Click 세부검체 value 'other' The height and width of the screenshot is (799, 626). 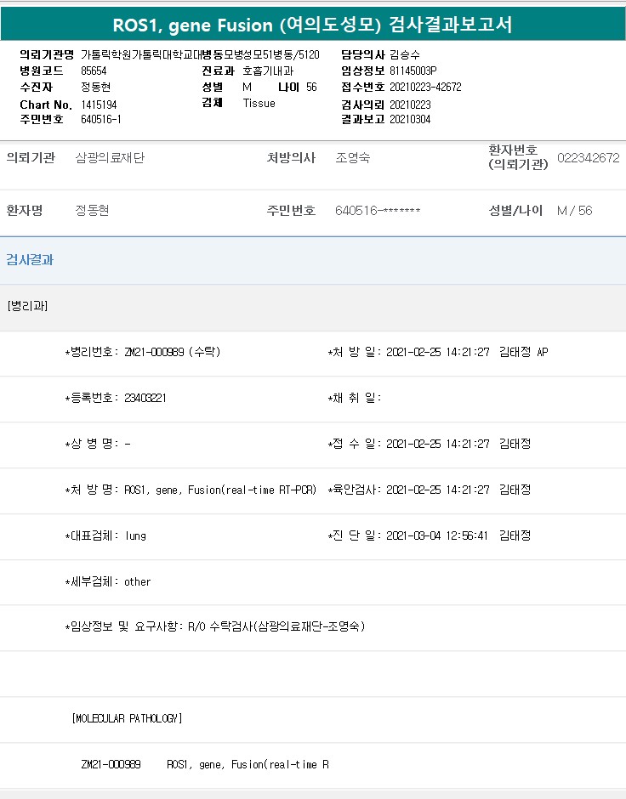138,581
